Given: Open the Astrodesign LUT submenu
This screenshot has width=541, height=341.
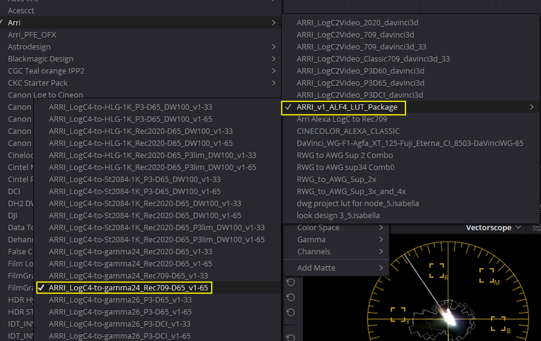Looking at the screenshot, I should tap(140, 46).
